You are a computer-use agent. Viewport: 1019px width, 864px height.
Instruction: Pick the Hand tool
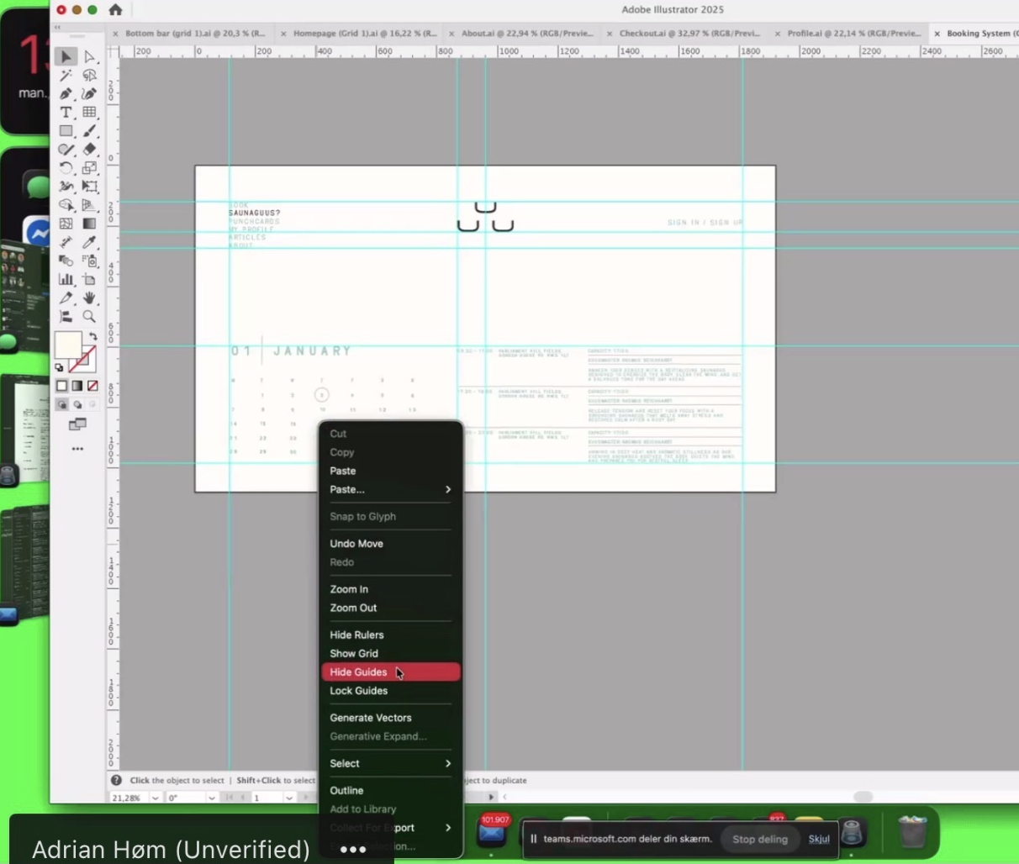pyautogui.click(x=89, y=298)
